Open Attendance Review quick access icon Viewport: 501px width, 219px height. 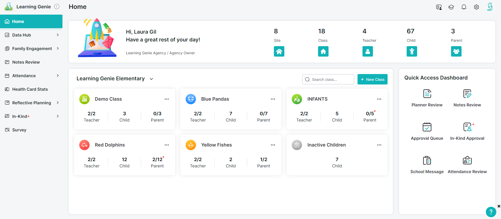[x=467, y=160]
